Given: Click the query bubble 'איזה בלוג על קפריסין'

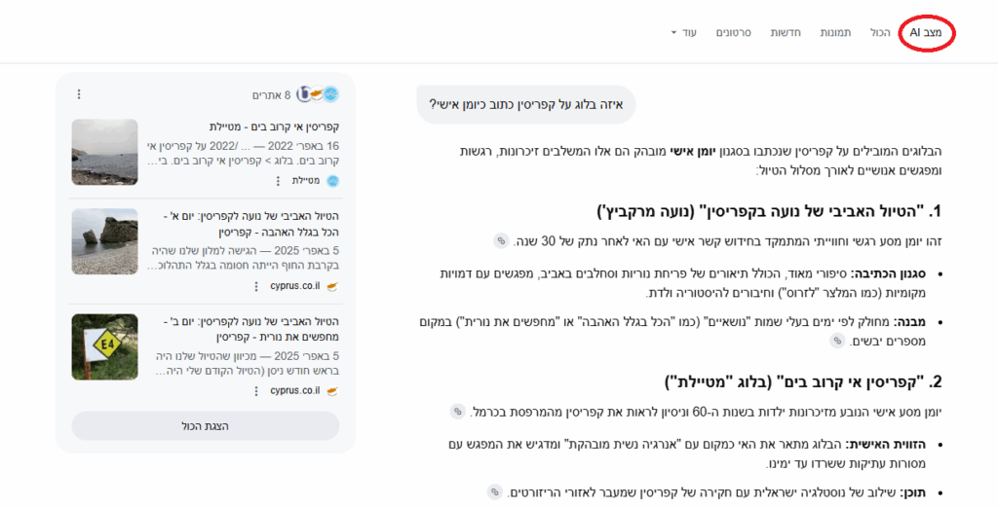Looking at the screenshot, I should [x=525, y=104].
